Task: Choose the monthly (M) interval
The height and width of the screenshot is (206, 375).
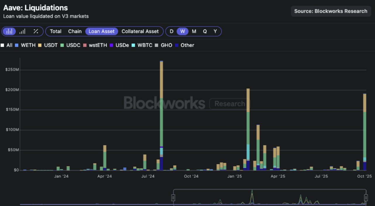Action: click(194, 31)
